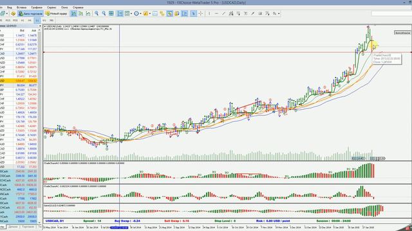Select the text label tool
The width and height of the screenshot is (412, 231).
tap(246, 13)
